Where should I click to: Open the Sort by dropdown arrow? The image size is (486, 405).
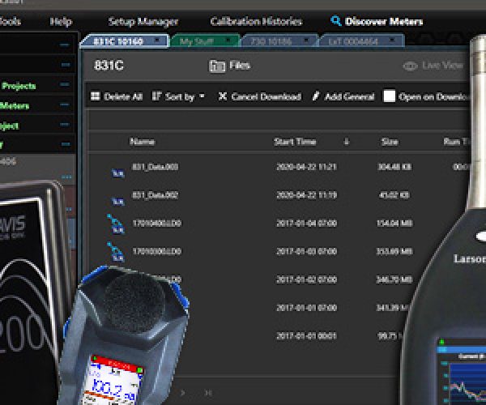202,96
